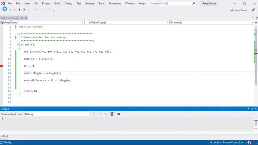
Task: Open the Debug menu
Action: coord(69,3)
